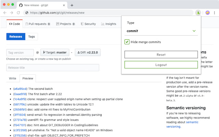Open commit link f547101

click(x=20, y=125)
